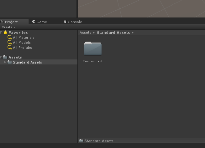Click the All Prefabs search icon
The image size is (205, 148).
(x=9, y=47)
